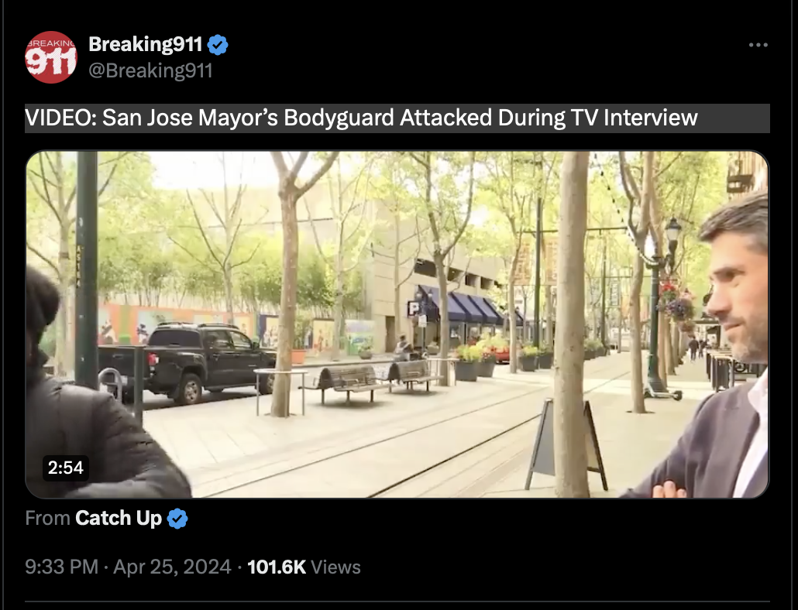Click the 9:33 PM post timestamp
This screenshot has height=610, width=798.
point(61,567)
